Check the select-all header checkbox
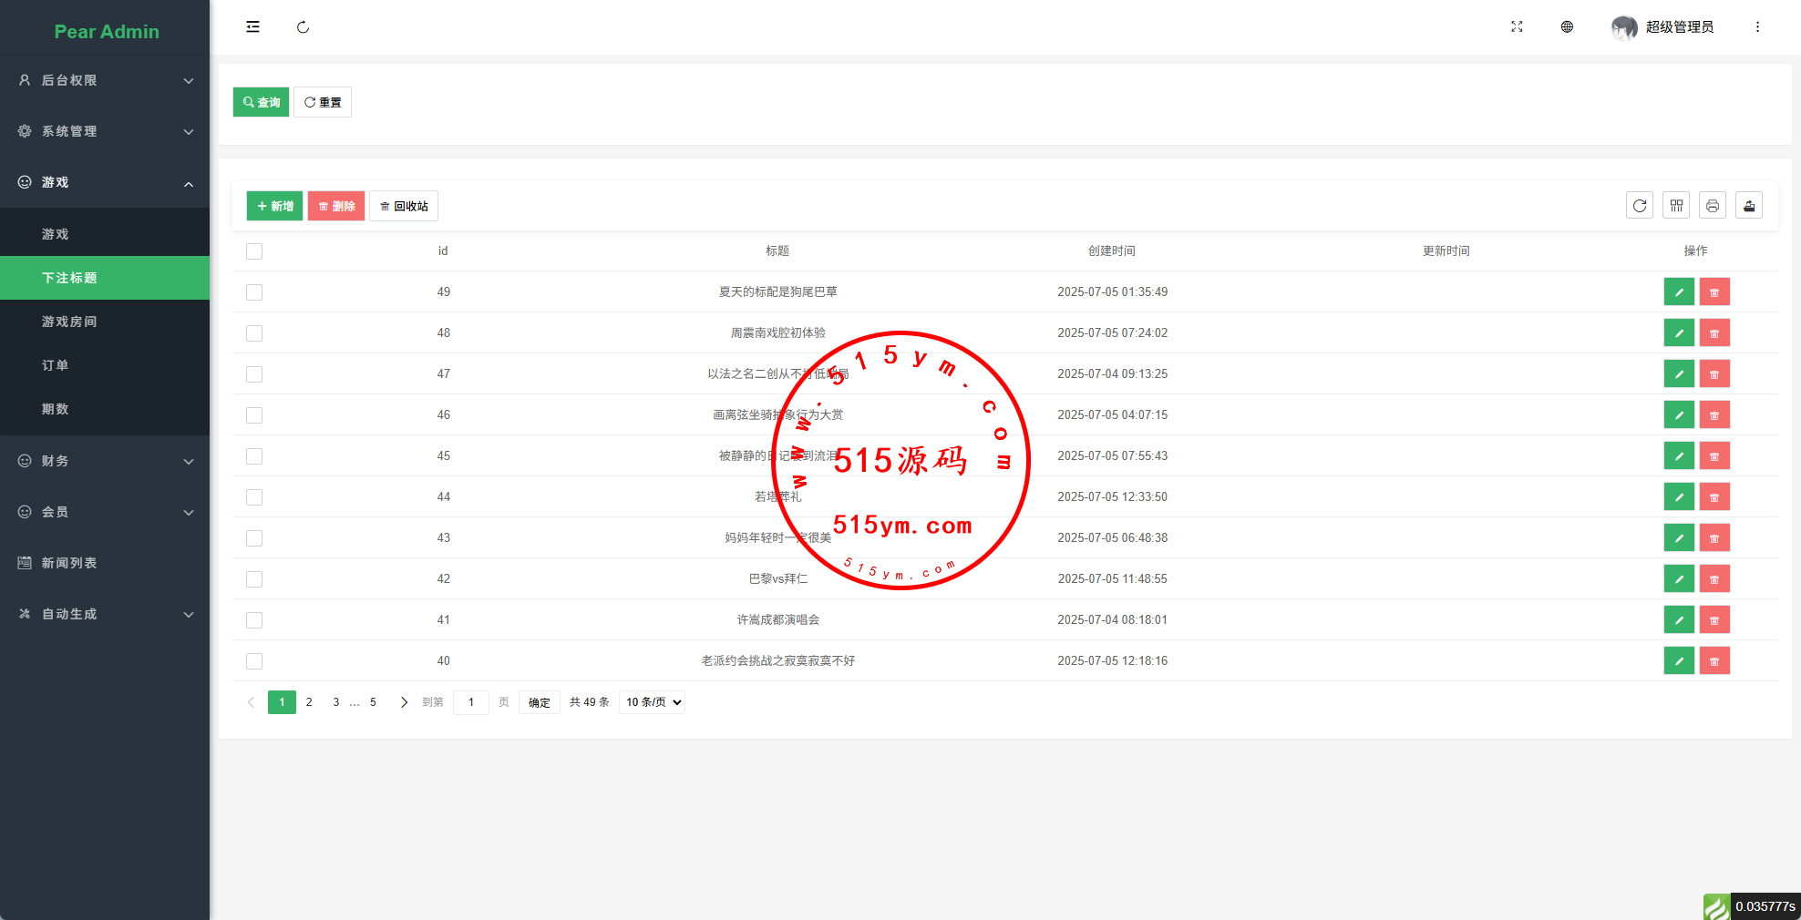 coord(254,251)
